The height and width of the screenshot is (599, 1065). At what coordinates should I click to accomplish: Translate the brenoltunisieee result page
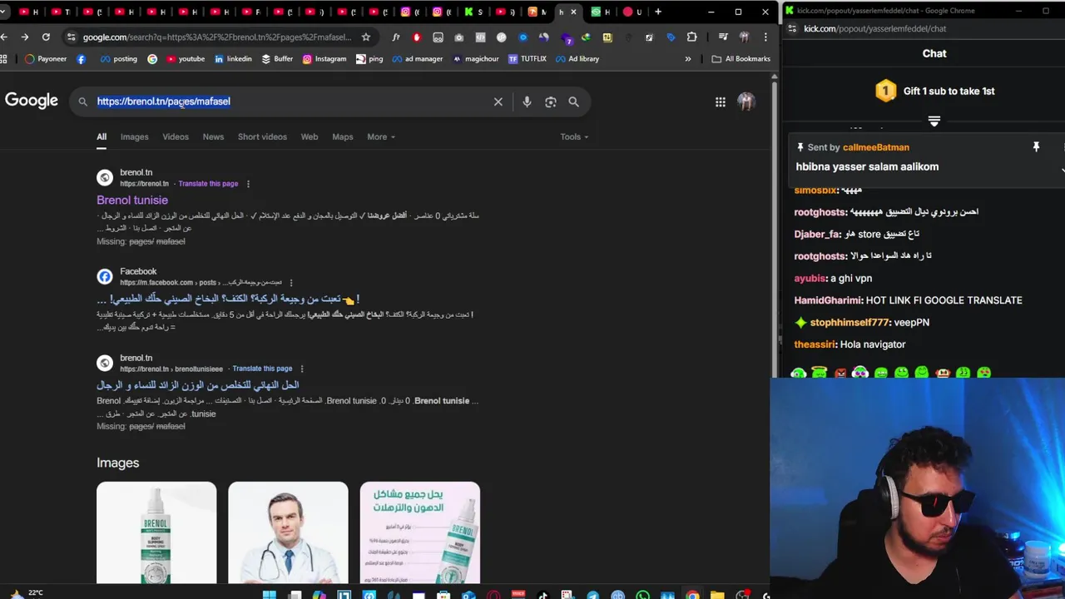(262, 369)
